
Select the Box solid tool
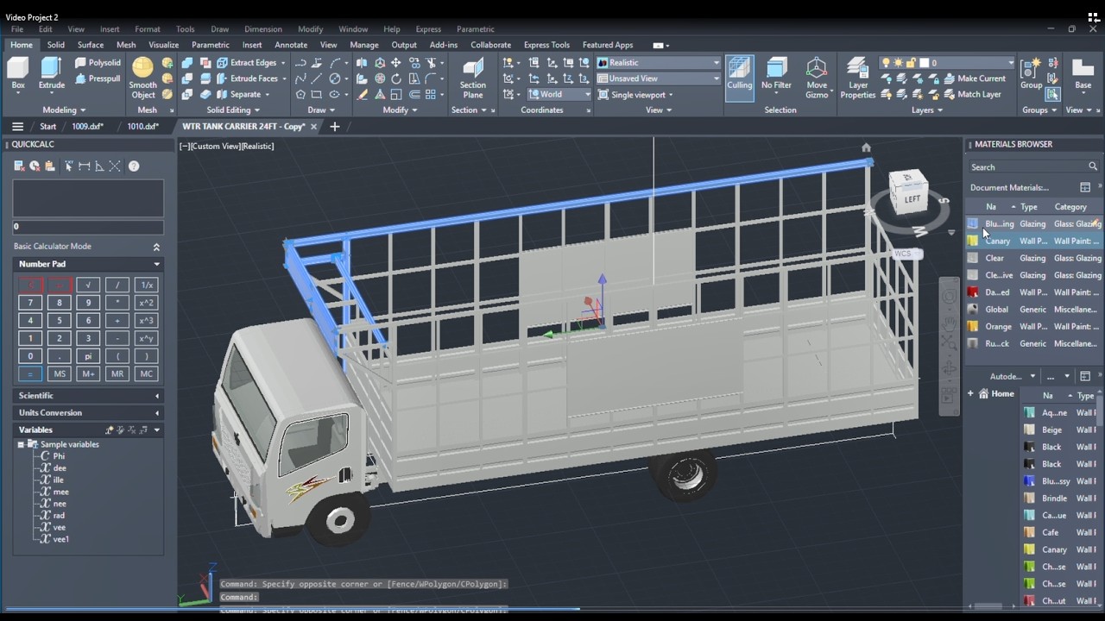point(18,74)
